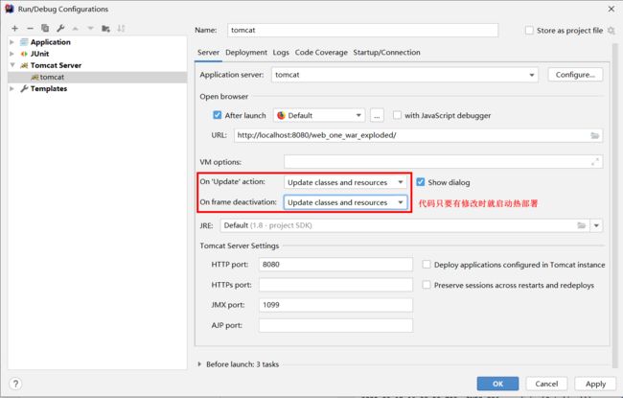Move configuration down arrow icon
The image size is (623, 398).
[x=91, y=29]
